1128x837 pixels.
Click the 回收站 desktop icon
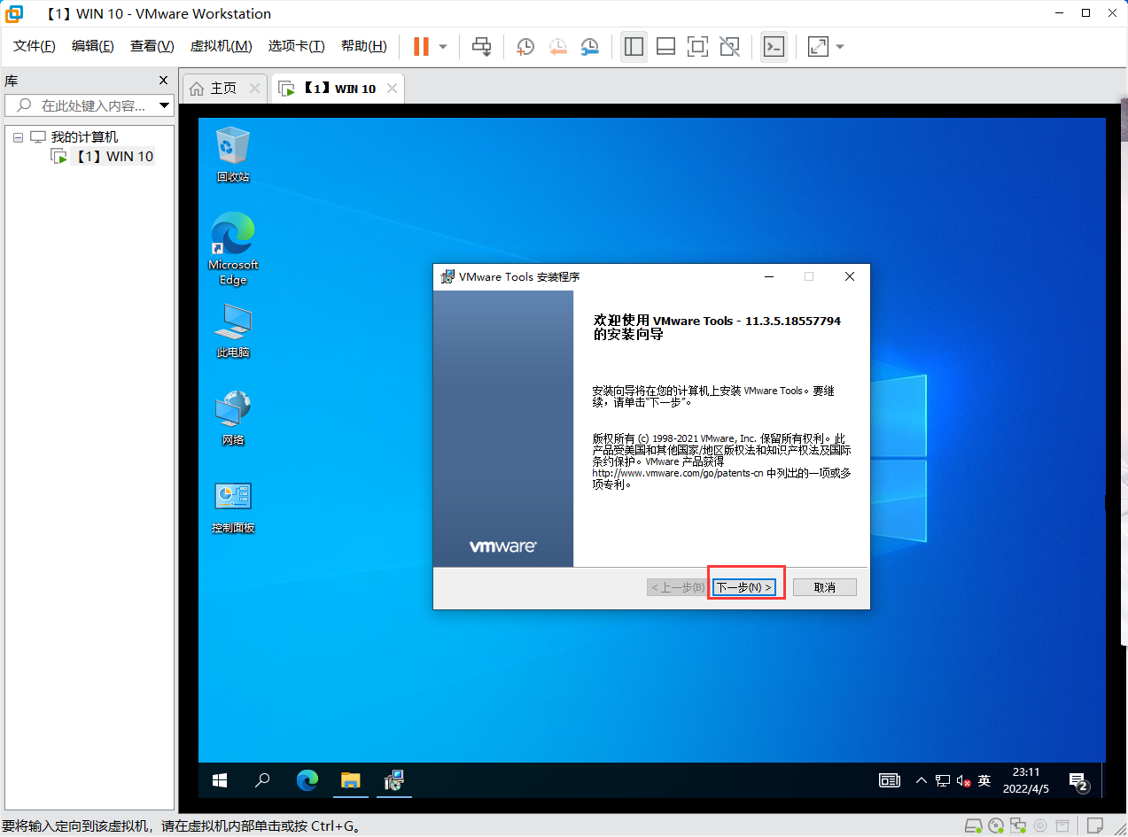coord(233,154)
